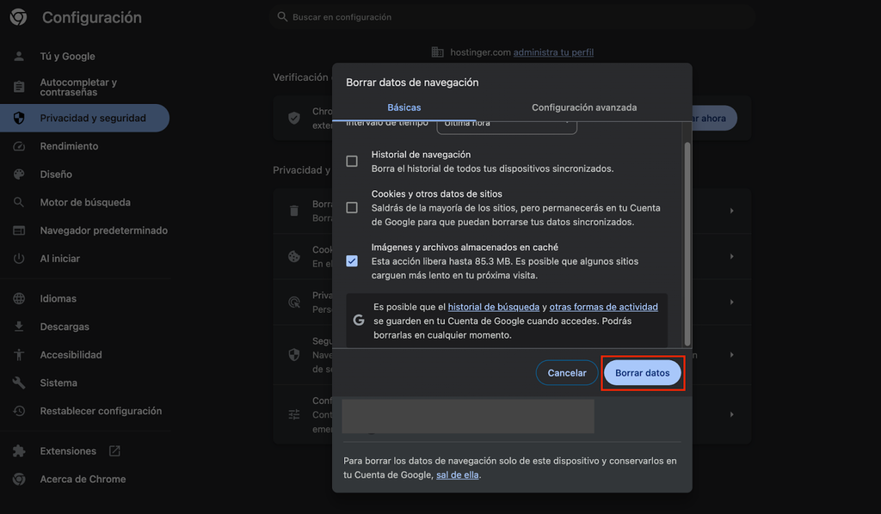Expand the Seguridad row arrow
Screen dimensions: 881x514
(732, 354)
